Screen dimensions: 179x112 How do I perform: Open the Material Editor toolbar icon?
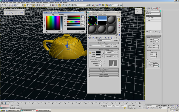point(107,5)
